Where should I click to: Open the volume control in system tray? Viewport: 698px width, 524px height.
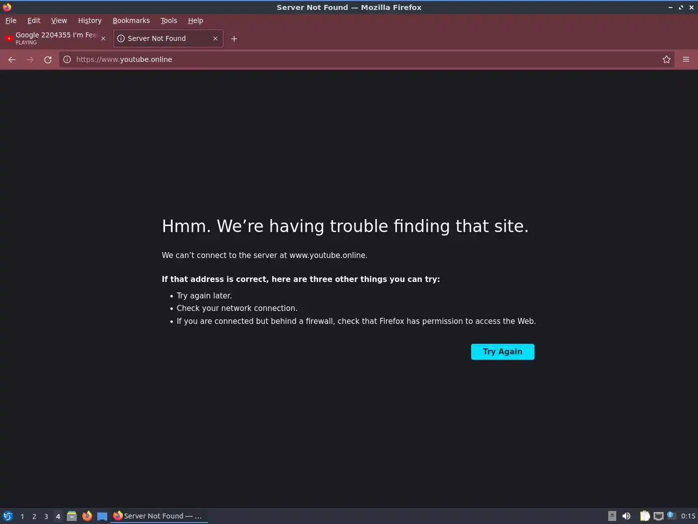[x=626, y=516]
